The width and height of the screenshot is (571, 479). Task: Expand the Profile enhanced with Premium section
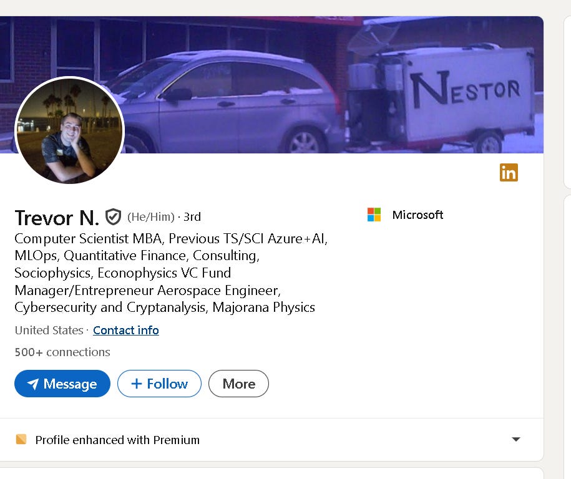coord(515,439)
